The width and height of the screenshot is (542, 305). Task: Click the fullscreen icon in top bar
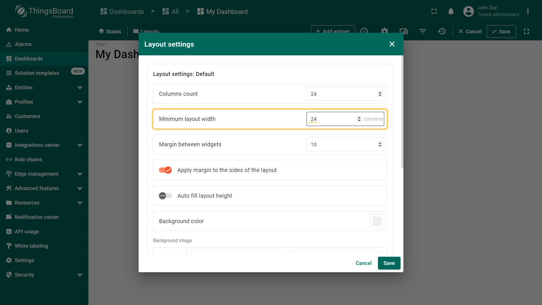coord(434,12)
